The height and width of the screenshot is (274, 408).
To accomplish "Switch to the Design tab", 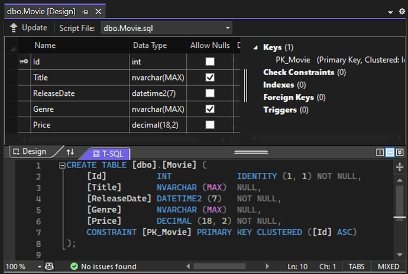I will pos(30,151).
